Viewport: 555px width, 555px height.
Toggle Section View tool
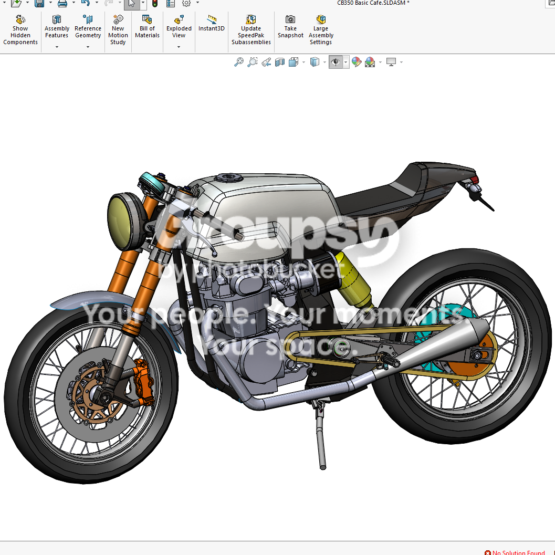point(280,62)
